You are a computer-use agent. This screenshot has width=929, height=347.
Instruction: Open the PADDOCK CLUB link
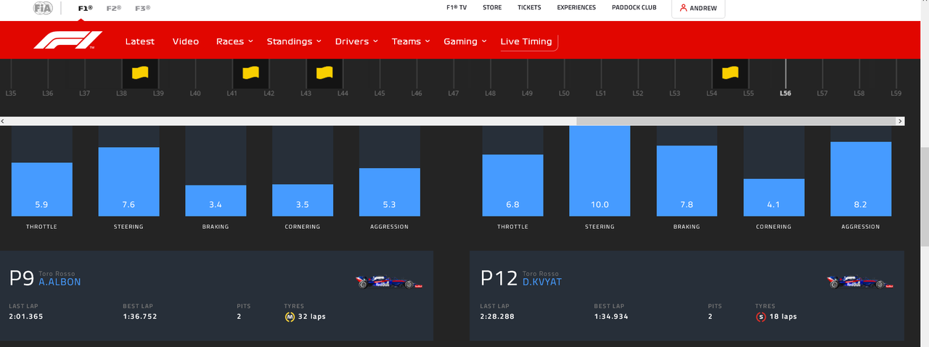pos(634,8)
